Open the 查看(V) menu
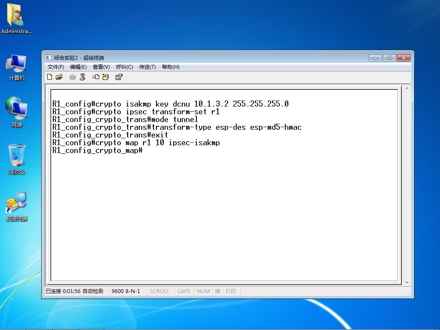Screen dimensions: 440x330 [x=101, y=67]
